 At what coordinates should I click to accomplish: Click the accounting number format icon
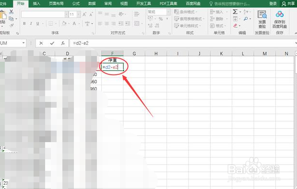(x=150, y=19)
